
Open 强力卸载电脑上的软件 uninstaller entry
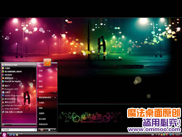click(x=19, y=72)
